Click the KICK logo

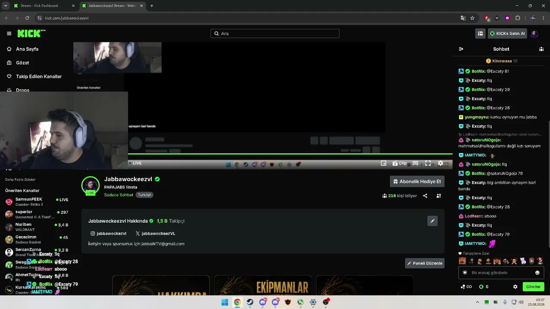pos(31,33)
